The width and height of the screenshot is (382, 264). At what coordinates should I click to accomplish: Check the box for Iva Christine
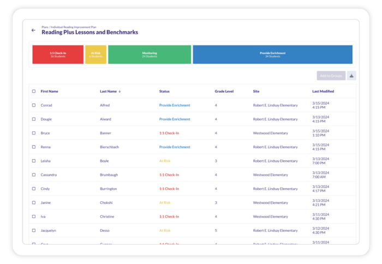(34, 216)
